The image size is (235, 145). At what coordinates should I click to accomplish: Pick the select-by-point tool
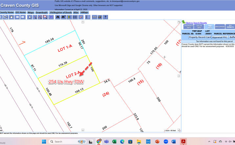35,17
